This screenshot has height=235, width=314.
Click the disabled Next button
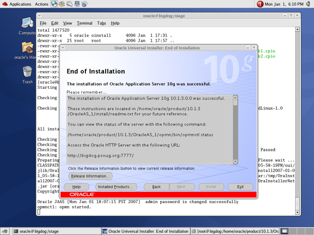(182, 187)
